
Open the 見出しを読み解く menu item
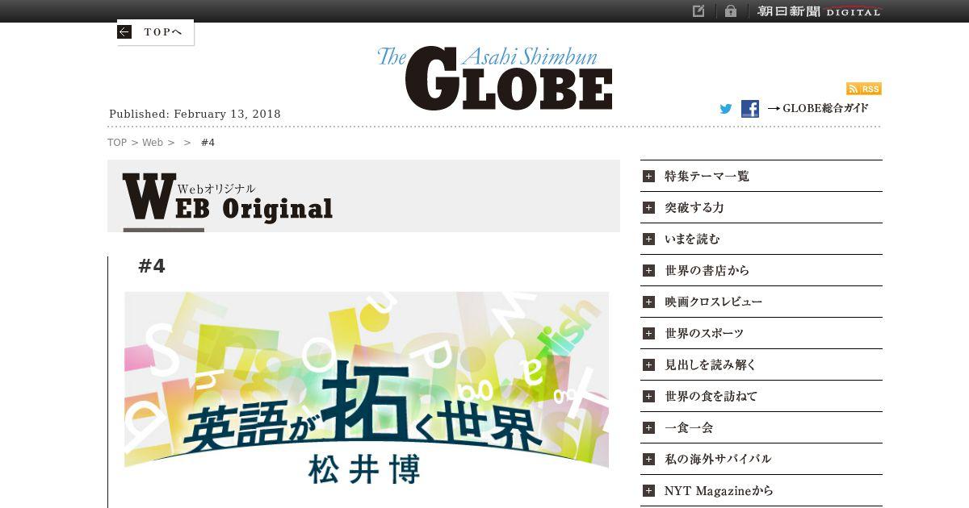tap(761, 365)
